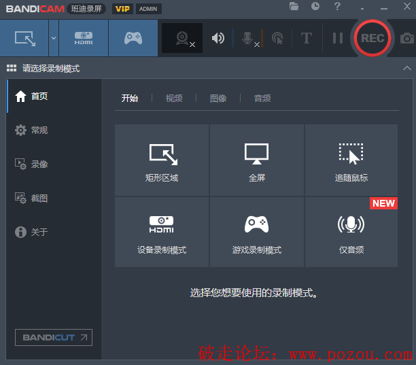416x365 pixels.
Task: Click the pause recording button
Action: coord(338,38)
